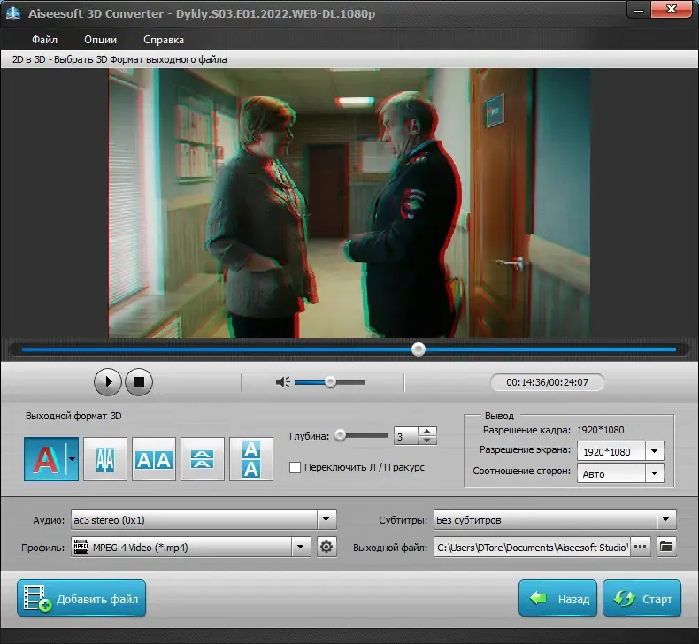Decrease depth value with down arrow
The height and width of the screenshot is (644, 699).
427,441
